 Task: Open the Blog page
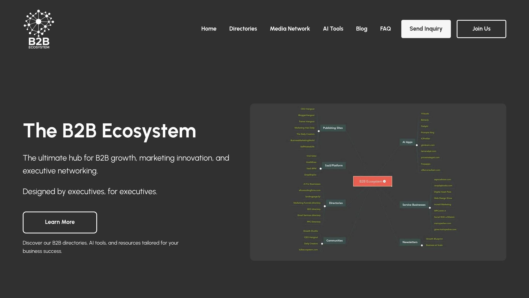coord(362,29)
